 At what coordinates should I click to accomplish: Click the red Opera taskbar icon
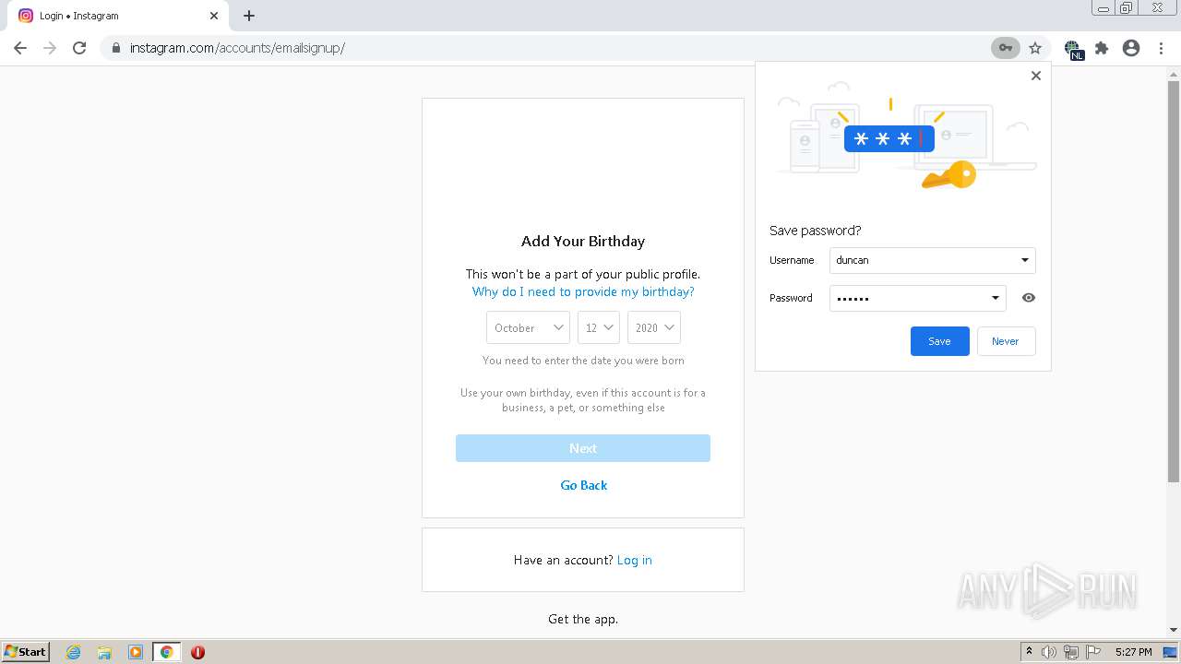[197, 652]
